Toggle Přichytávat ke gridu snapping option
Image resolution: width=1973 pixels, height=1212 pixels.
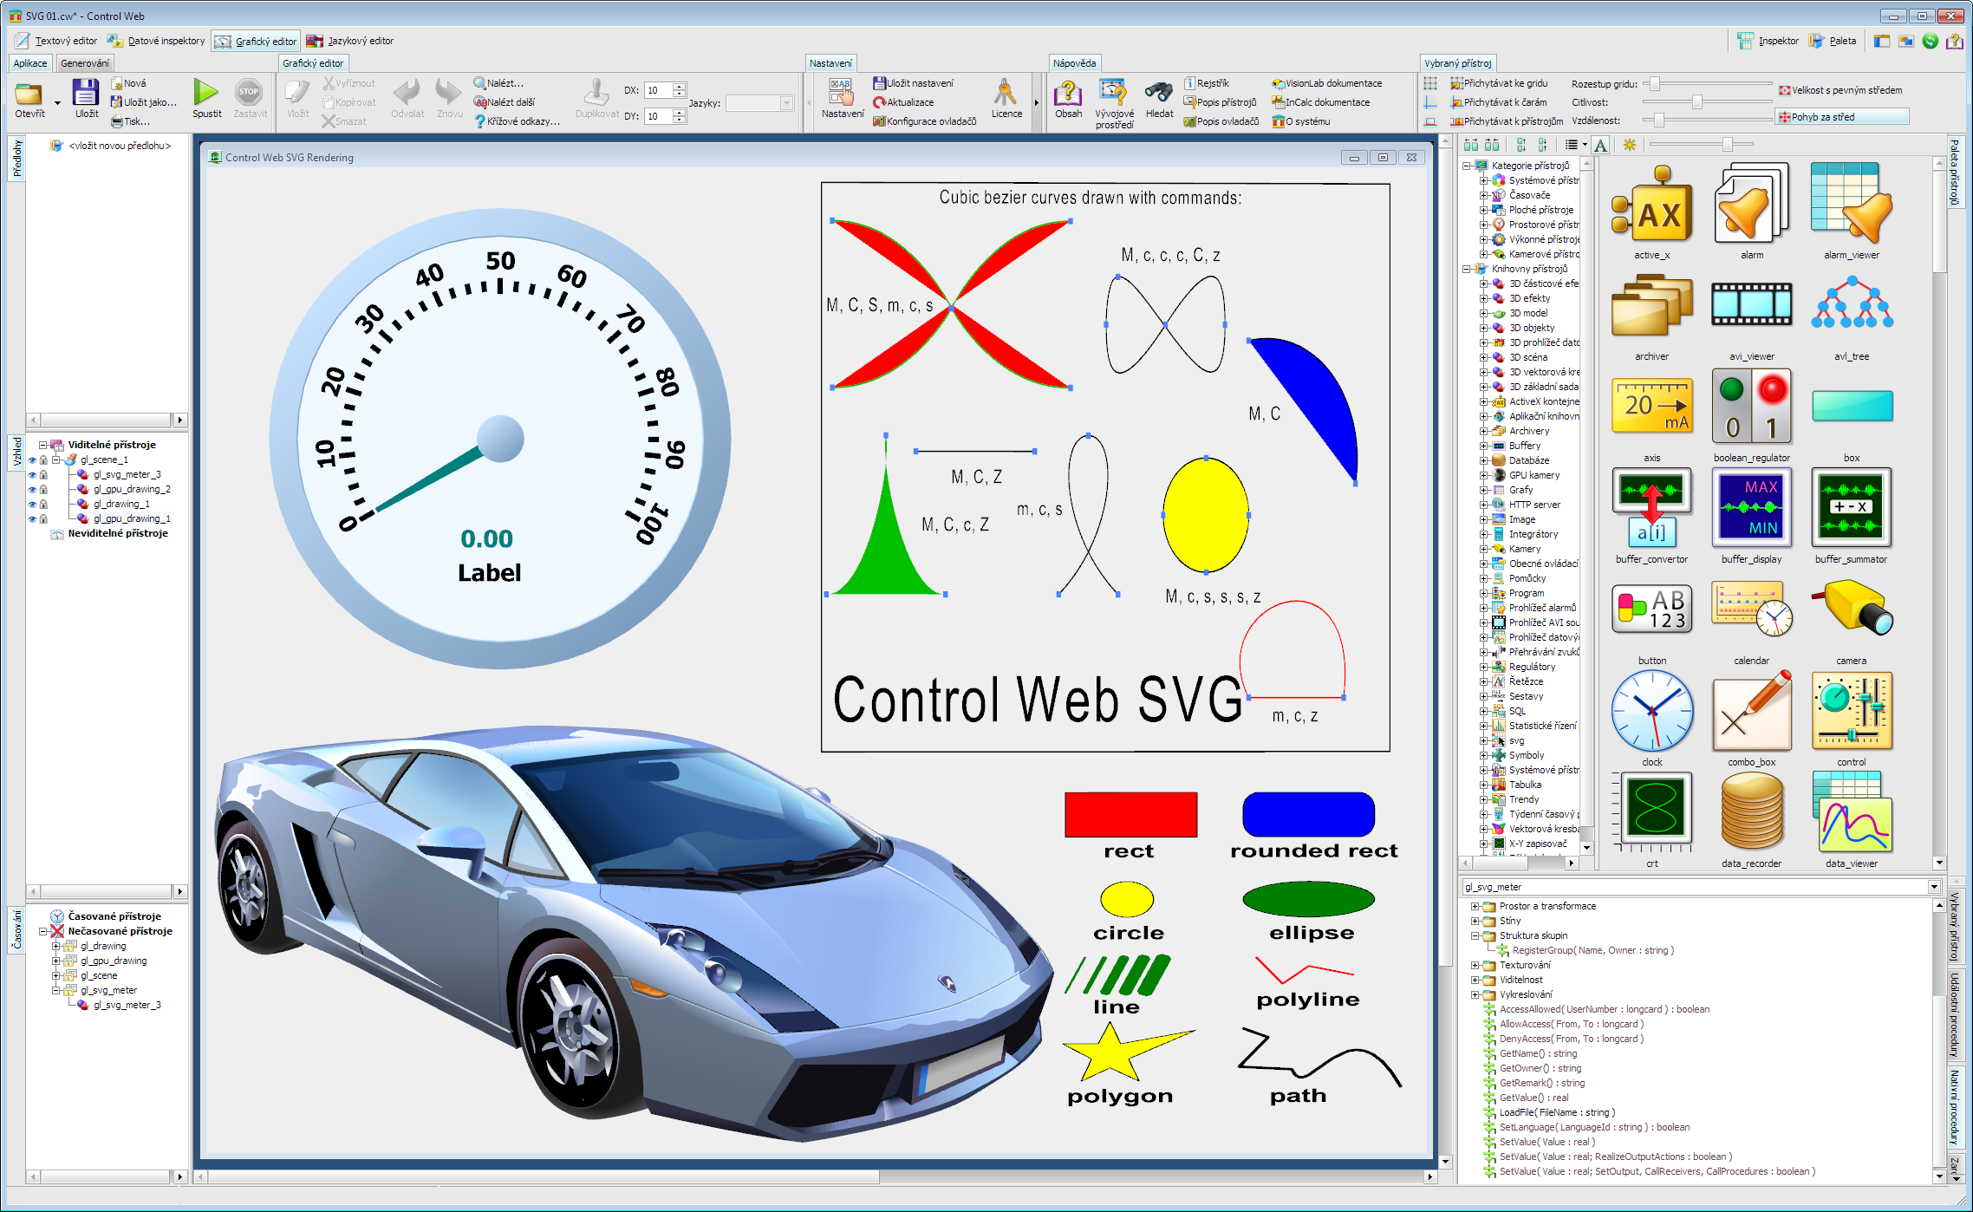click(x=1504, y=83)
